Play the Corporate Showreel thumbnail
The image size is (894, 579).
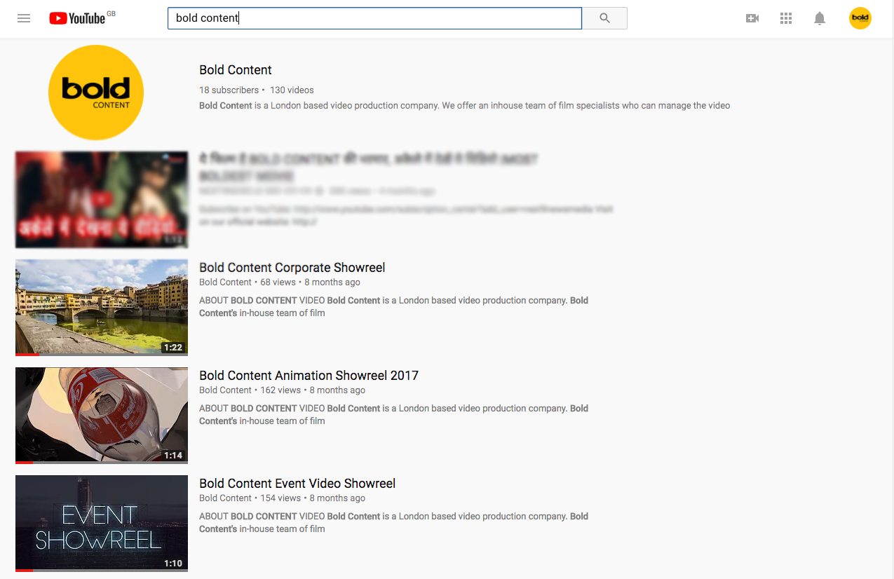(102, 308)
